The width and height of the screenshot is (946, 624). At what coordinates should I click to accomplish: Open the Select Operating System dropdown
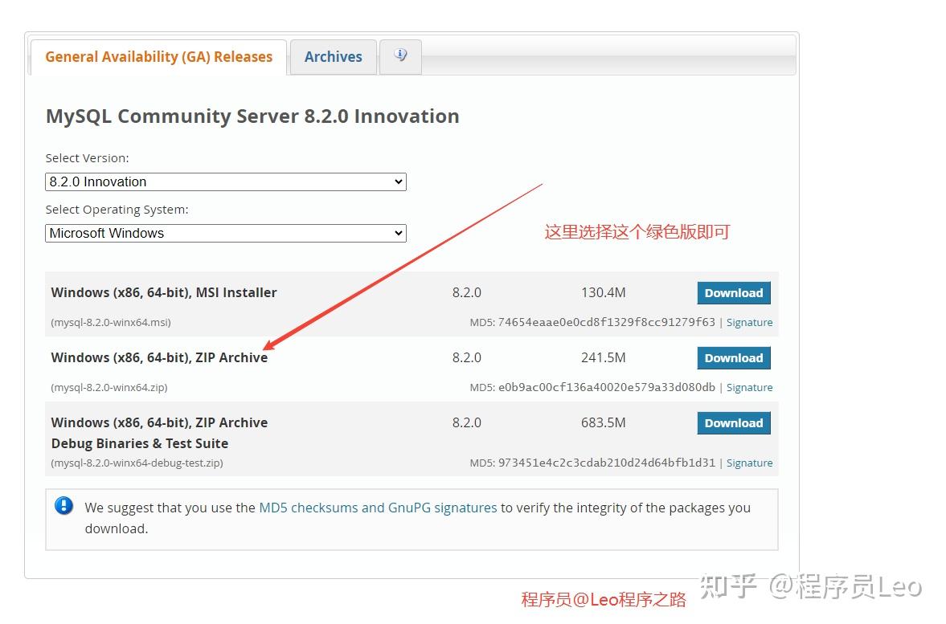pos(225,233)
